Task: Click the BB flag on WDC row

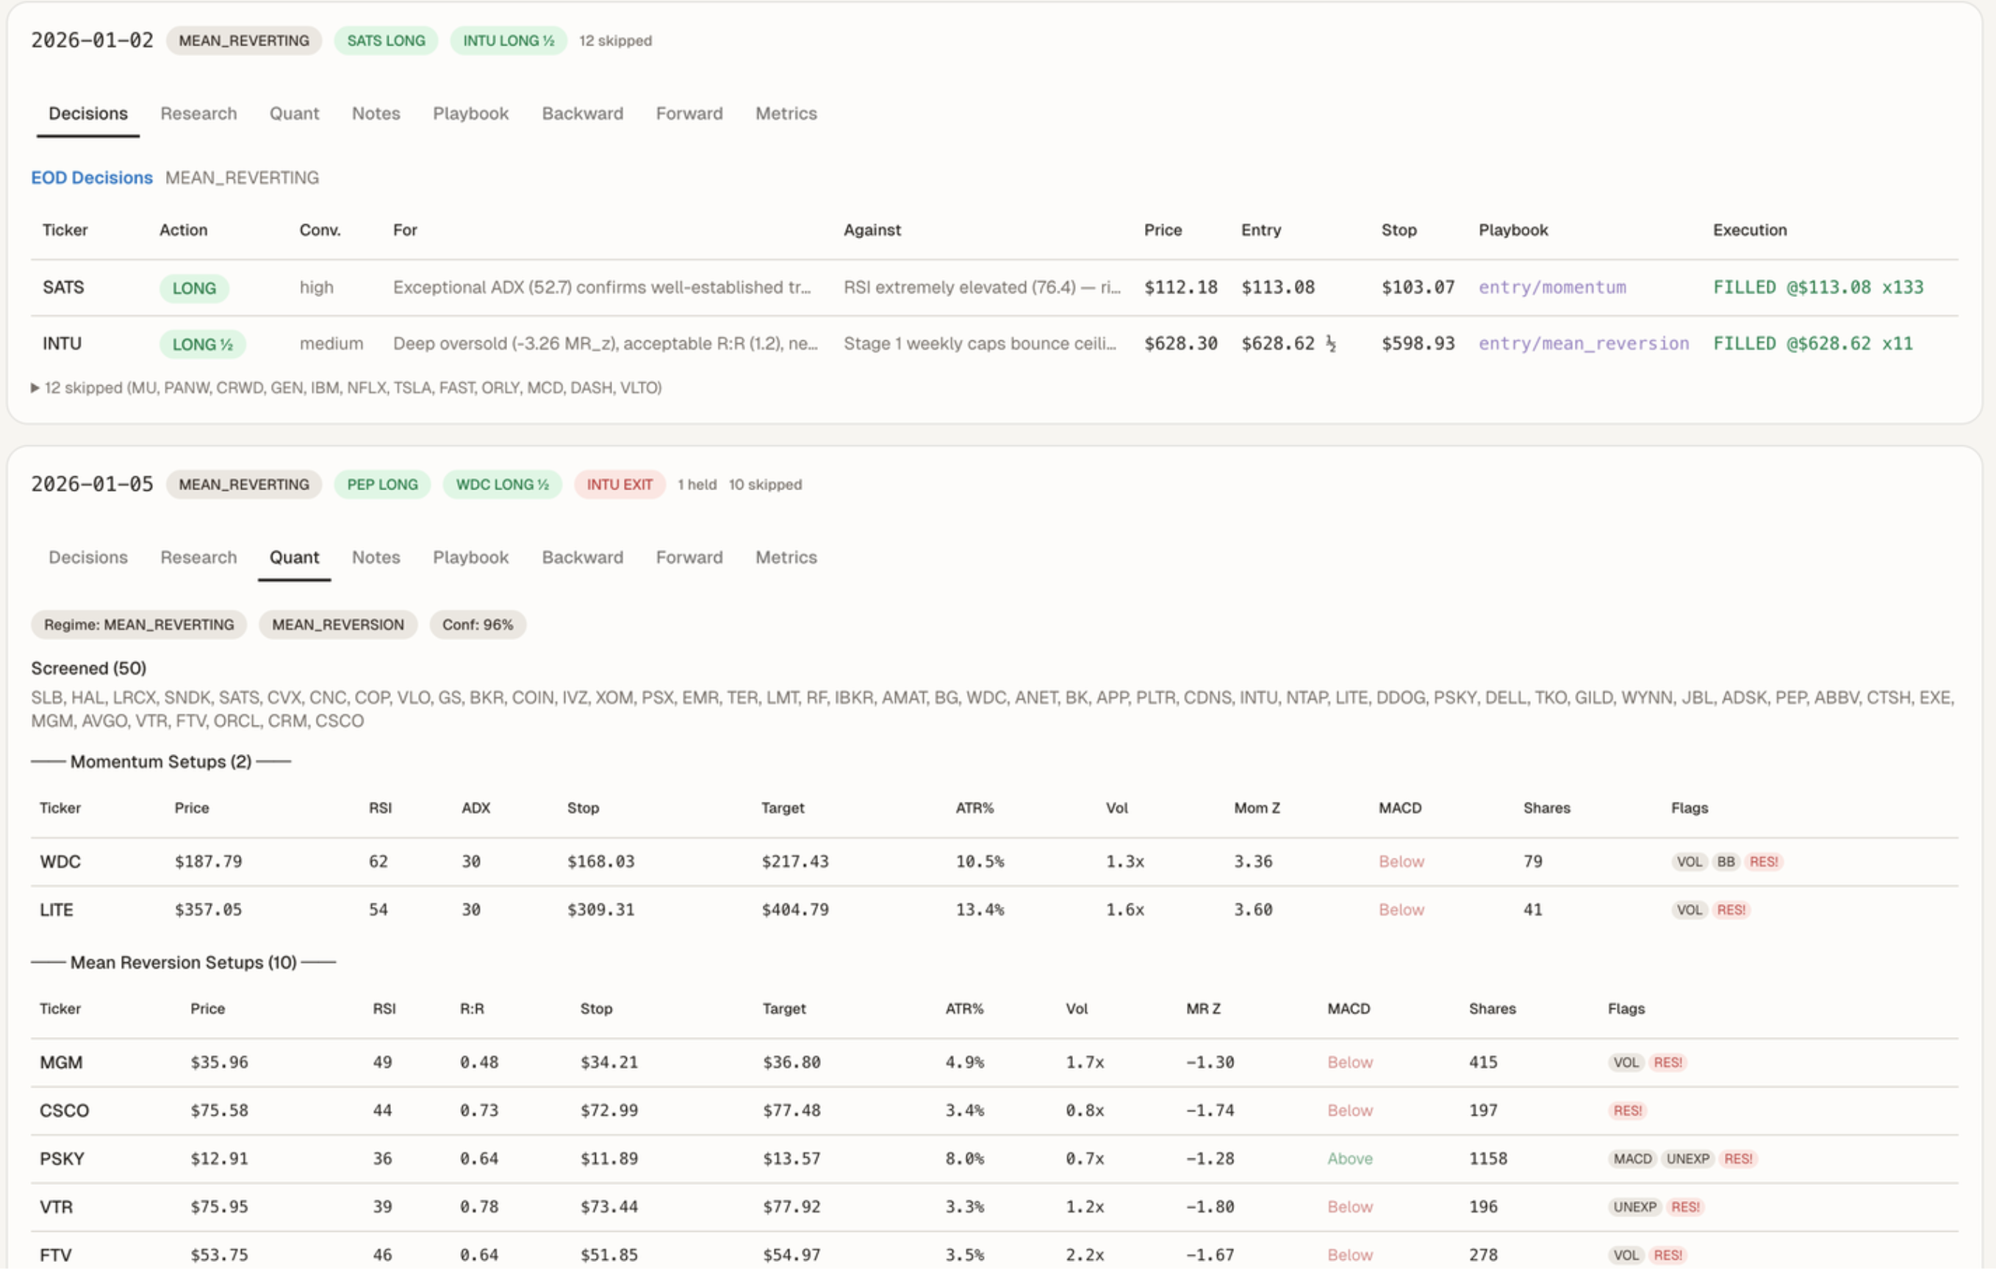Action: pos(1726,862)
